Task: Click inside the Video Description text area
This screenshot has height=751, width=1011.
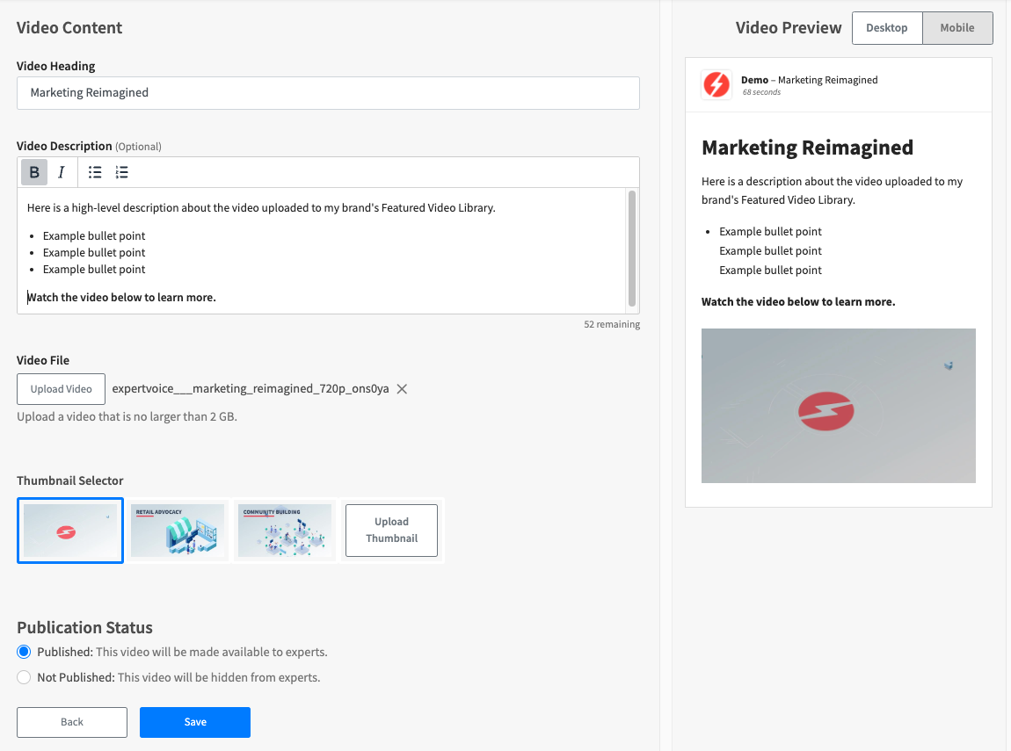Action: [x=321, y=250]
